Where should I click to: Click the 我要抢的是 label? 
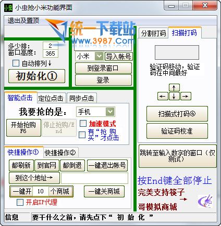coord(43,112)
